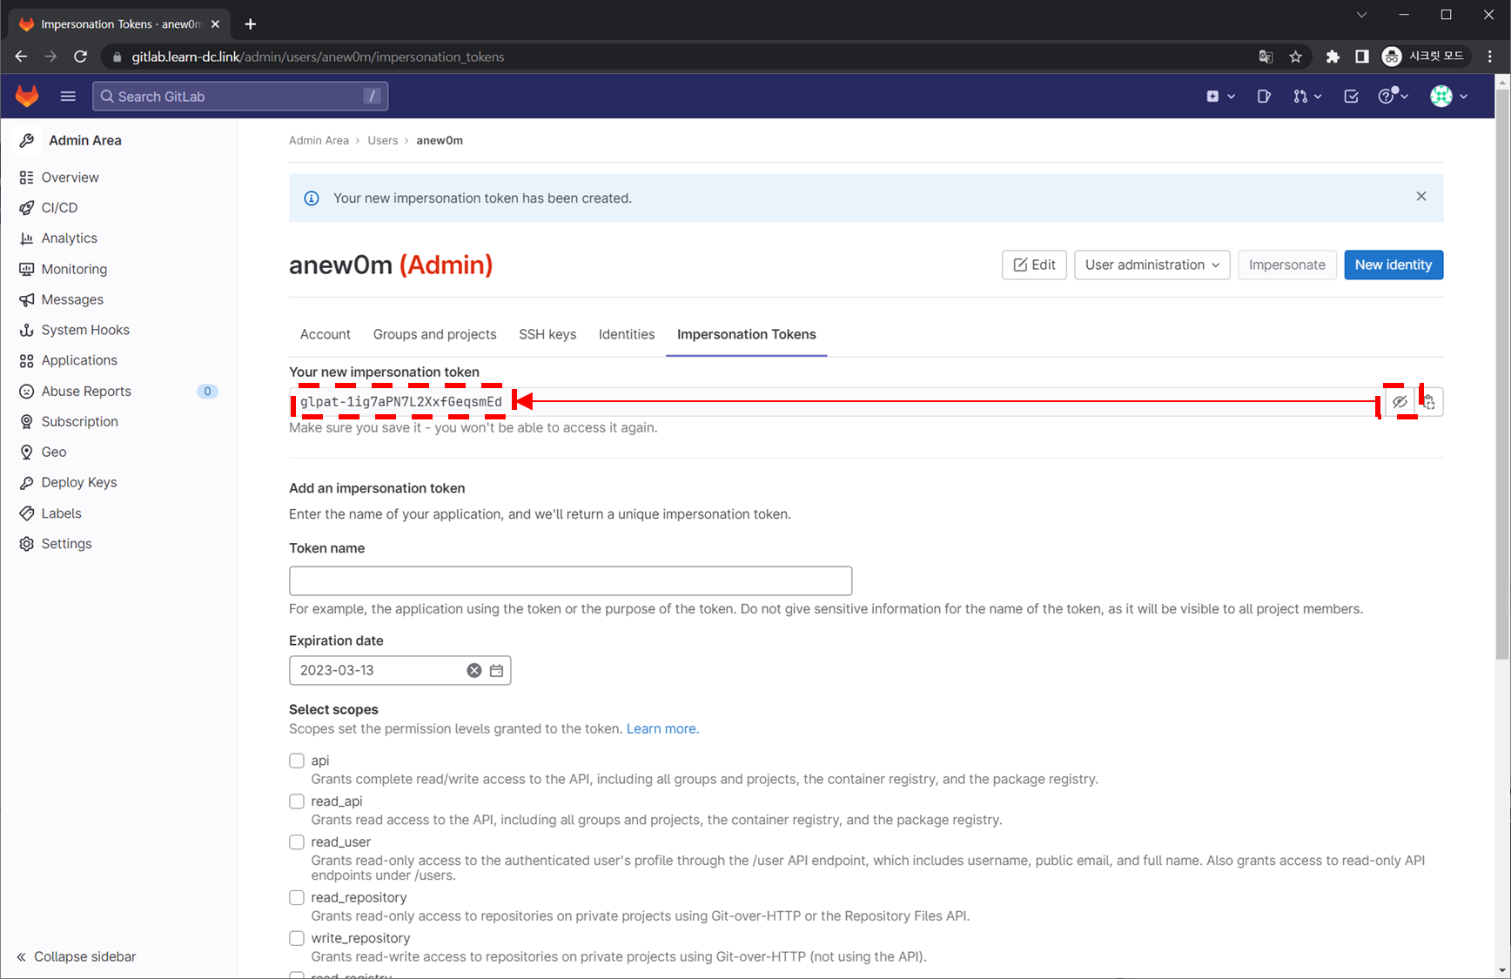Click the GitLab fox logo
Image resolution: width=1511 pixels, height=979 pixels.
tap(27, 96)
